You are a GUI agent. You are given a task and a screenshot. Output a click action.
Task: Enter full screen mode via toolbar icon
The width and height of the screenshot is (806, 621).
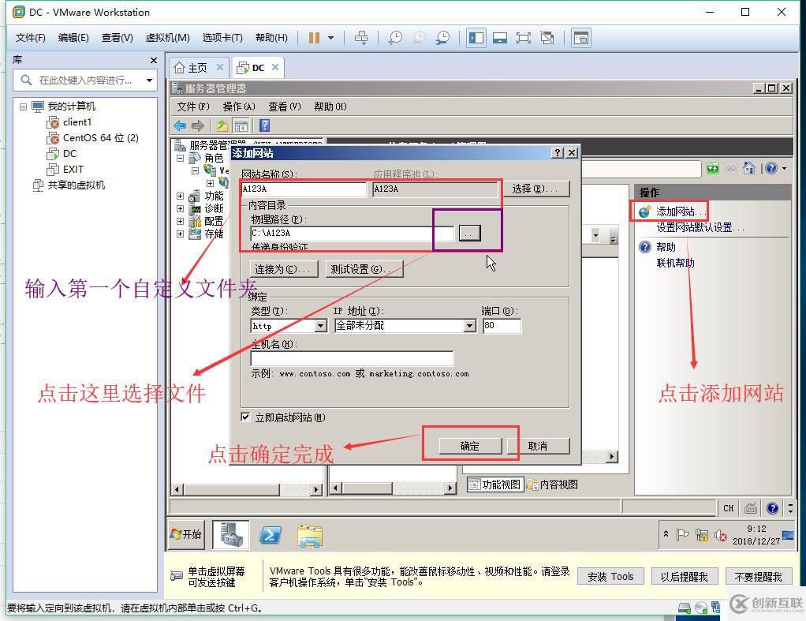(524, 38)
